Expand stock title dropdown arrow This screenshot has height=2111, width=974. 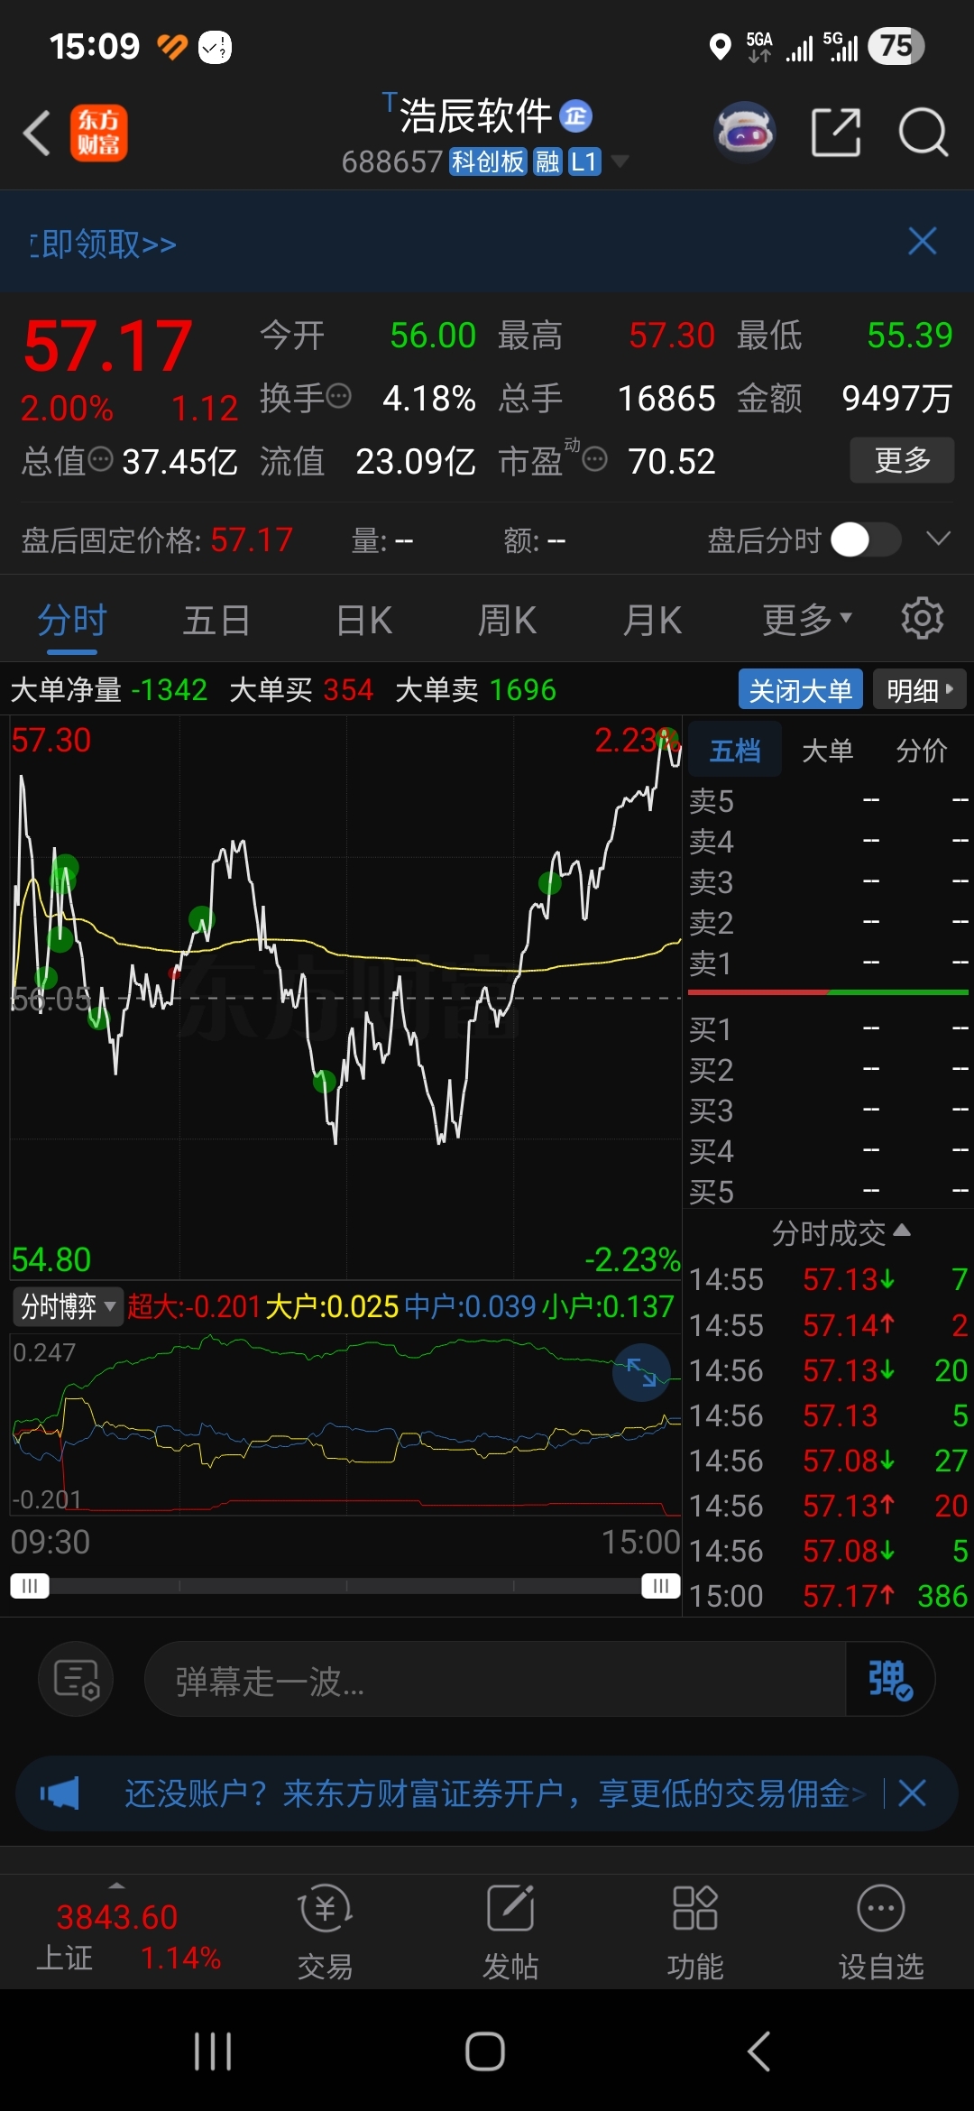click(x=620, y=161)
